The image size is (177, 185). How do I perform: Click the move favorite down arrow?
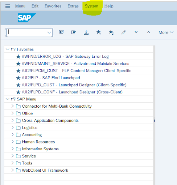pos(136,32)
